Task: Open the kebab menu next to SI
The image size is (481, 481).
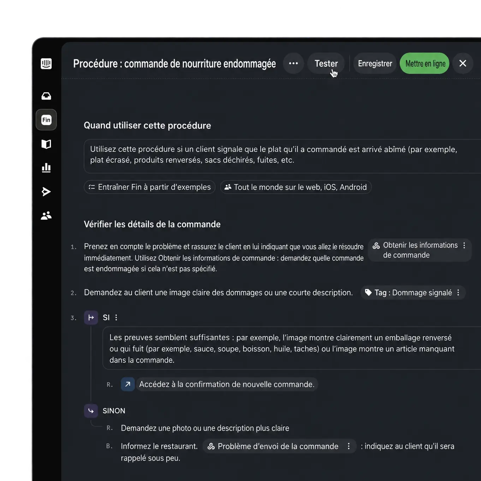Action: [116, 317]
